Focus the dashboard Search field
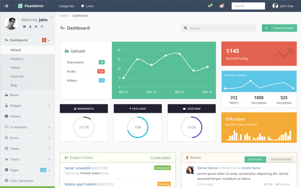Viewport: 301px width, 188px height. tap(219, 28)
